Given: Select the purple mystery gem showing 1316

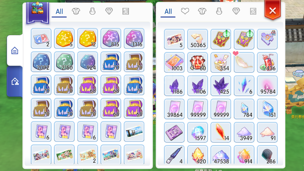Looking at the screenshot, I should pyautogui.click(x=134, y=39).
